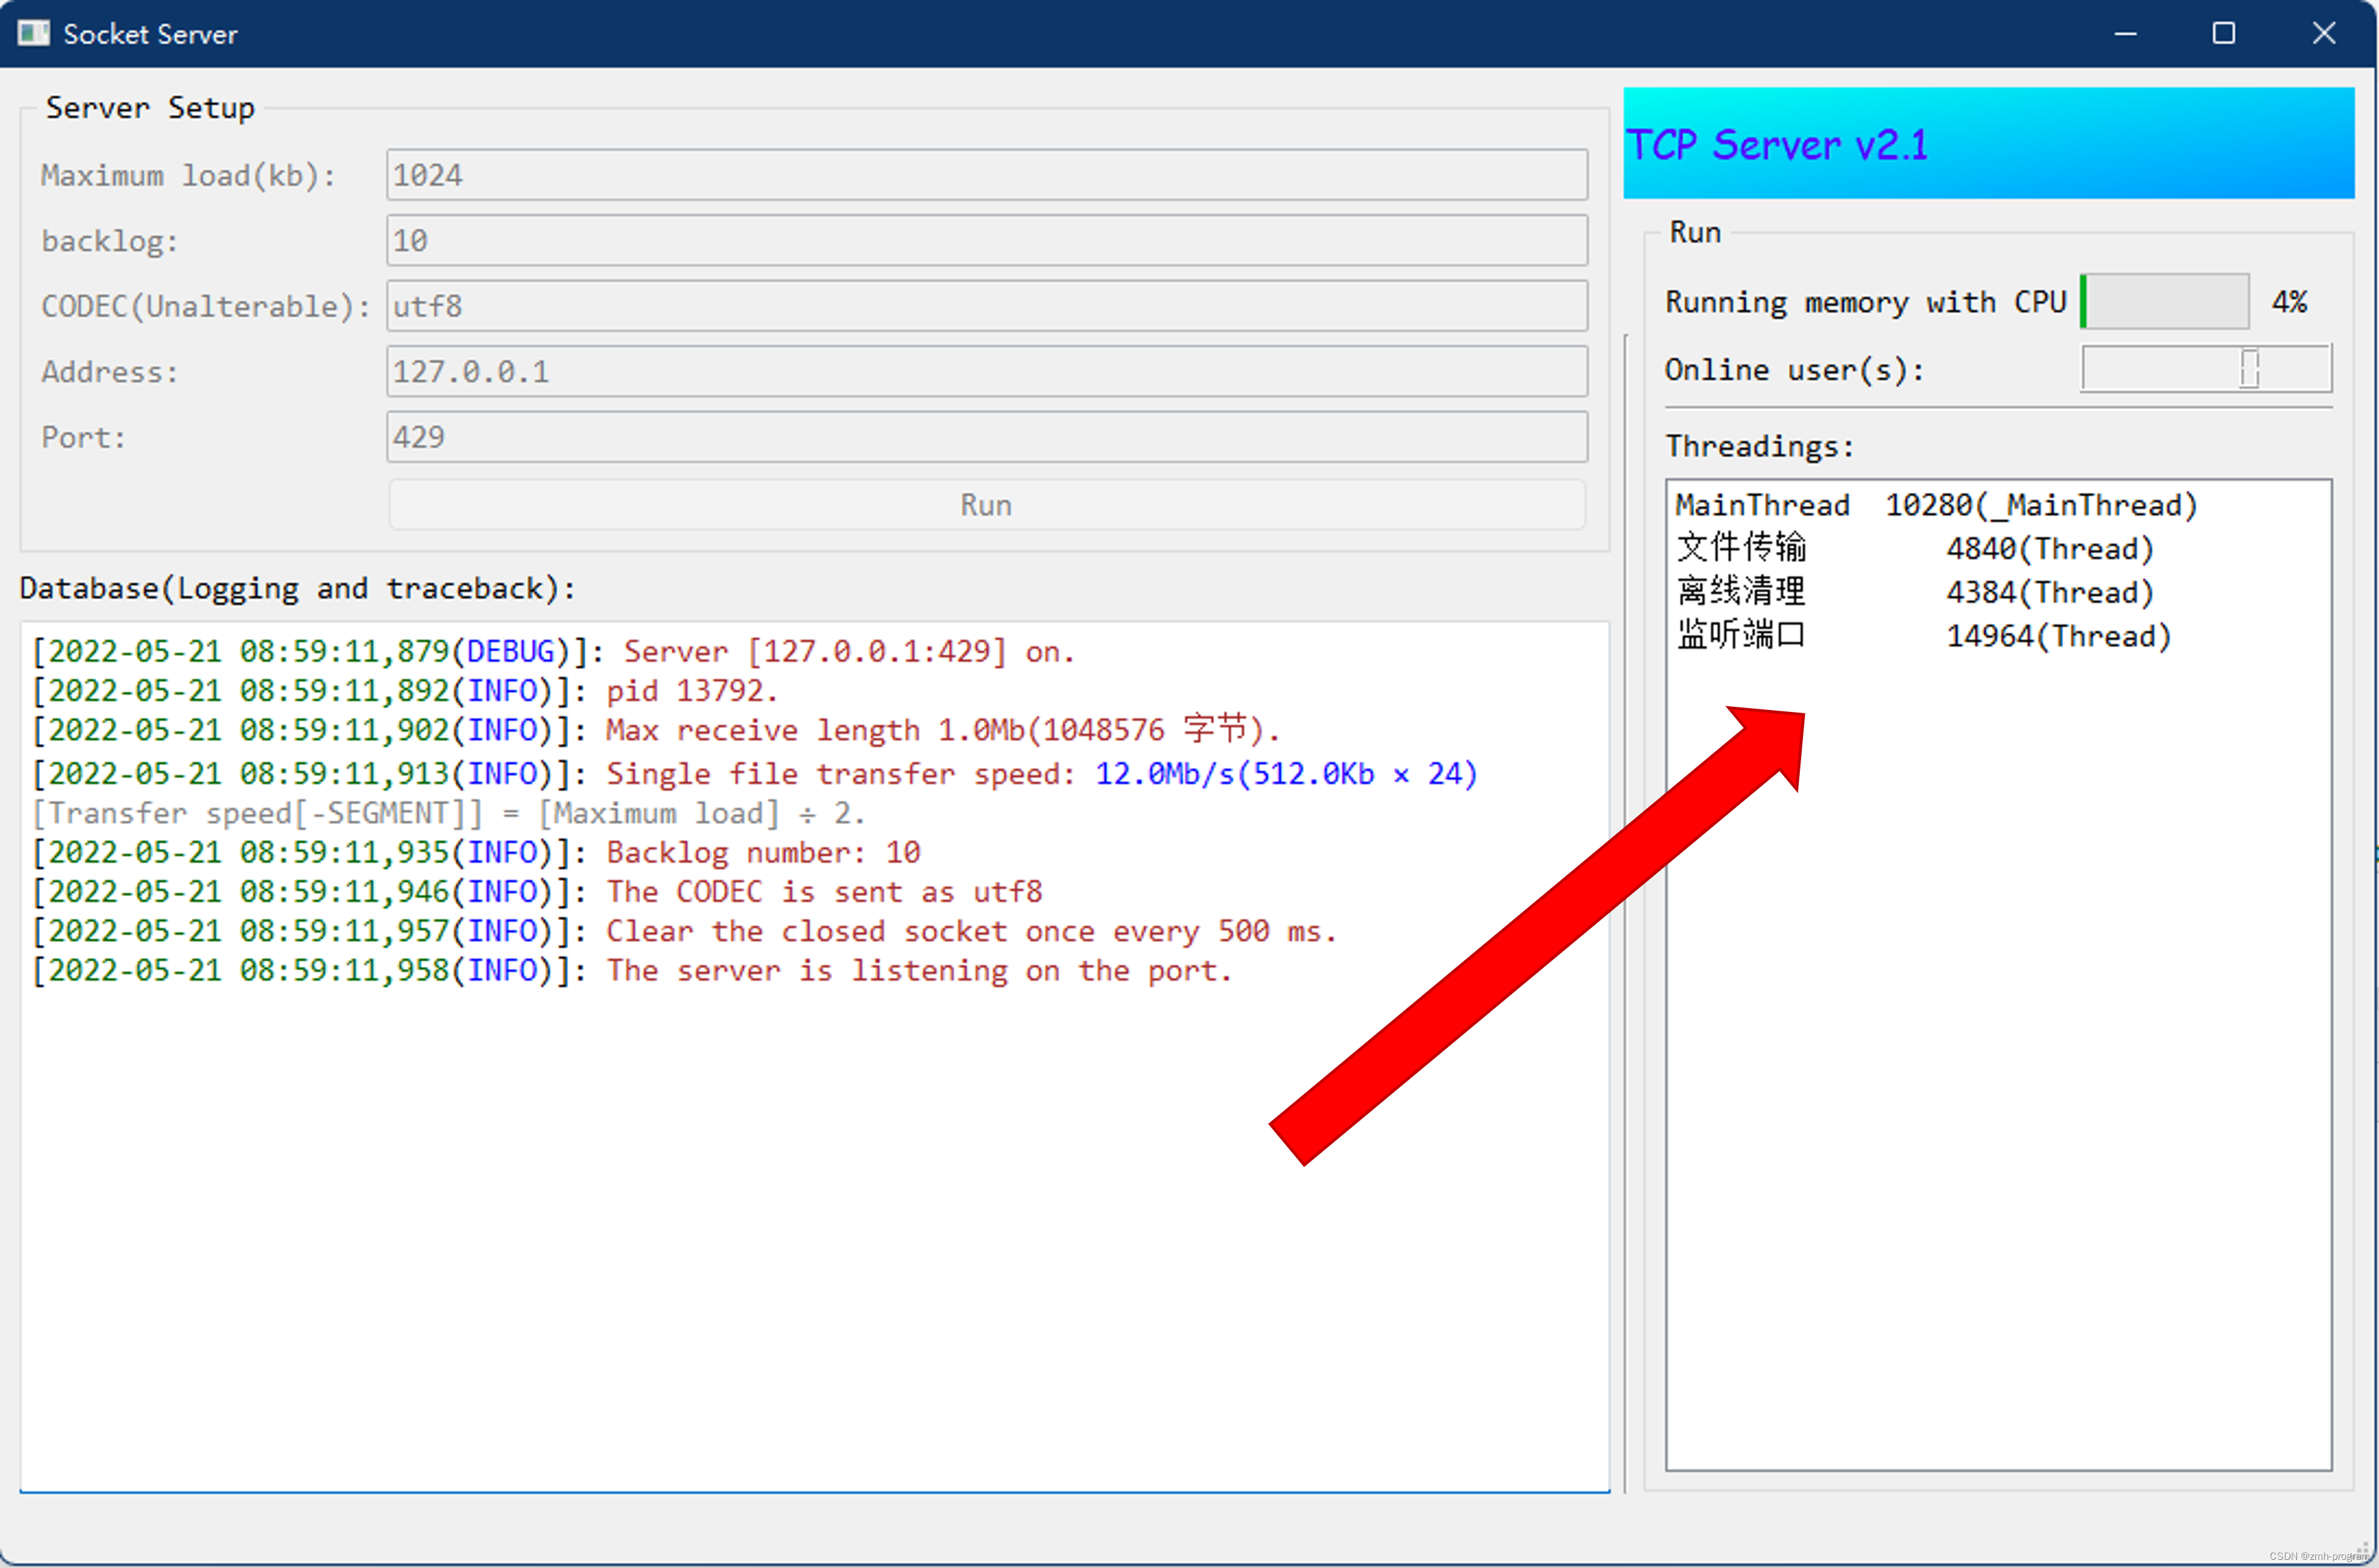
Task: Select the backlog input field
Action: (986, 240)
